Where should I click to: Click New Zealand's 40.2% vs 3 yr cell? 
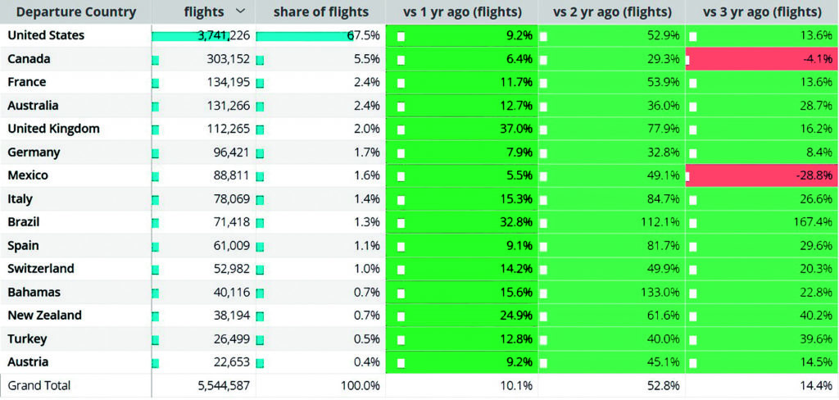click(762, 316)
